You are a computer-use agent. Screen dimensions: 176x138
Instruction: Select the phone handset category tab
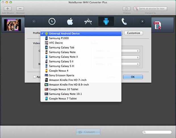[x=124, y=21]
